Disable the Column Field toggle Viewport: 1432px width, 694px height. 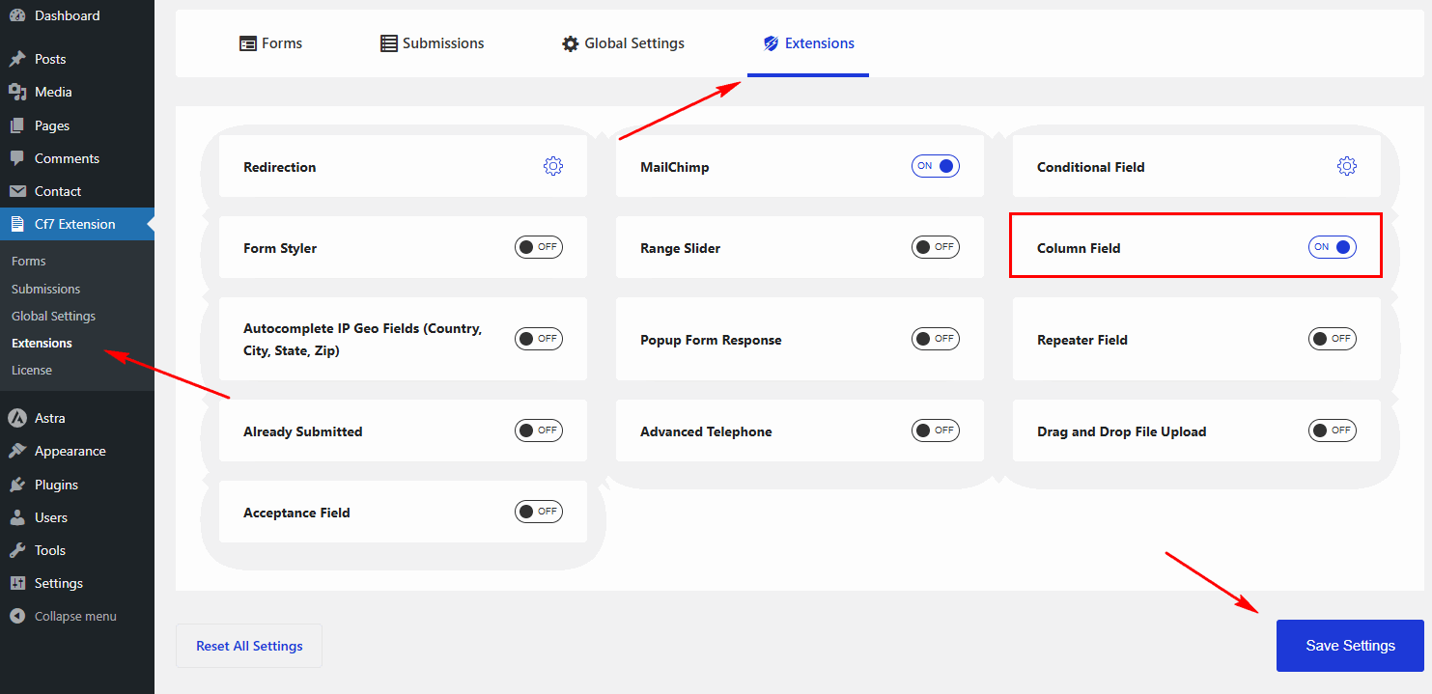[1332, 247]
